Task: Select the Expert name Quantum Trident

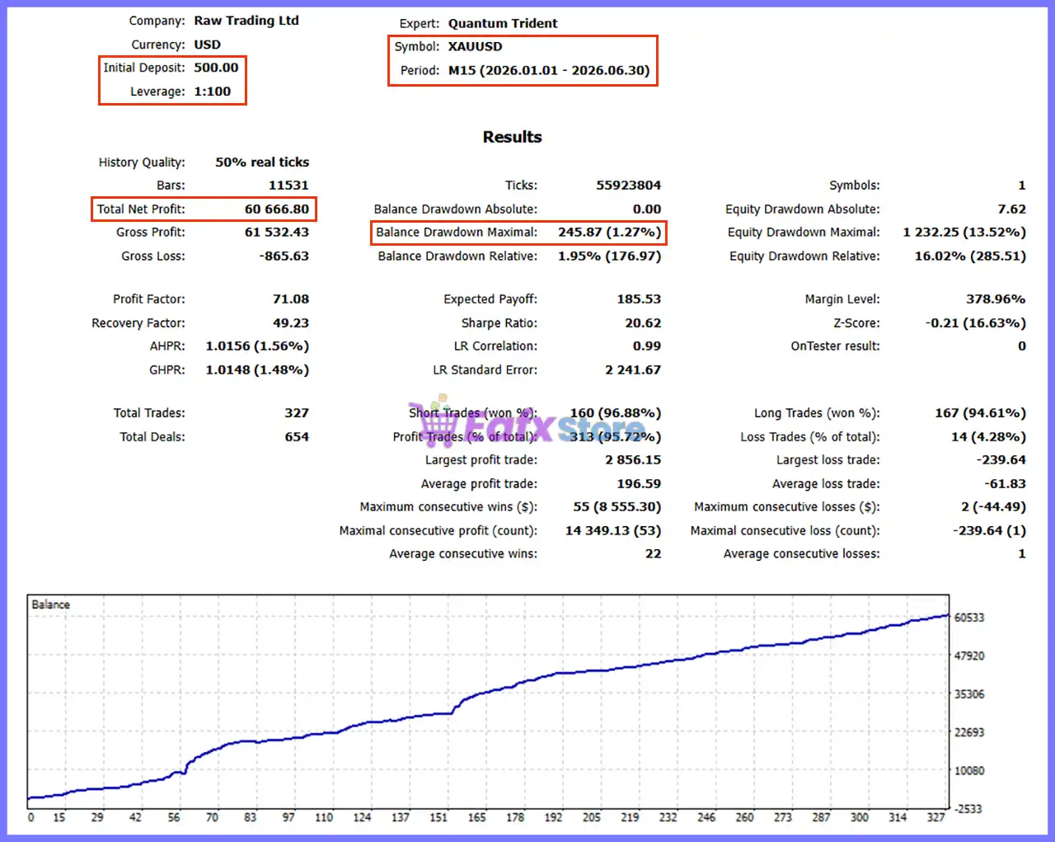Action: click(503, 23)
